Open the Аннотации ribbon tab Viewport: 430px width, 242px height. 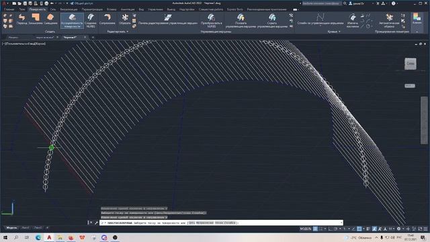[x=128, y=9]
